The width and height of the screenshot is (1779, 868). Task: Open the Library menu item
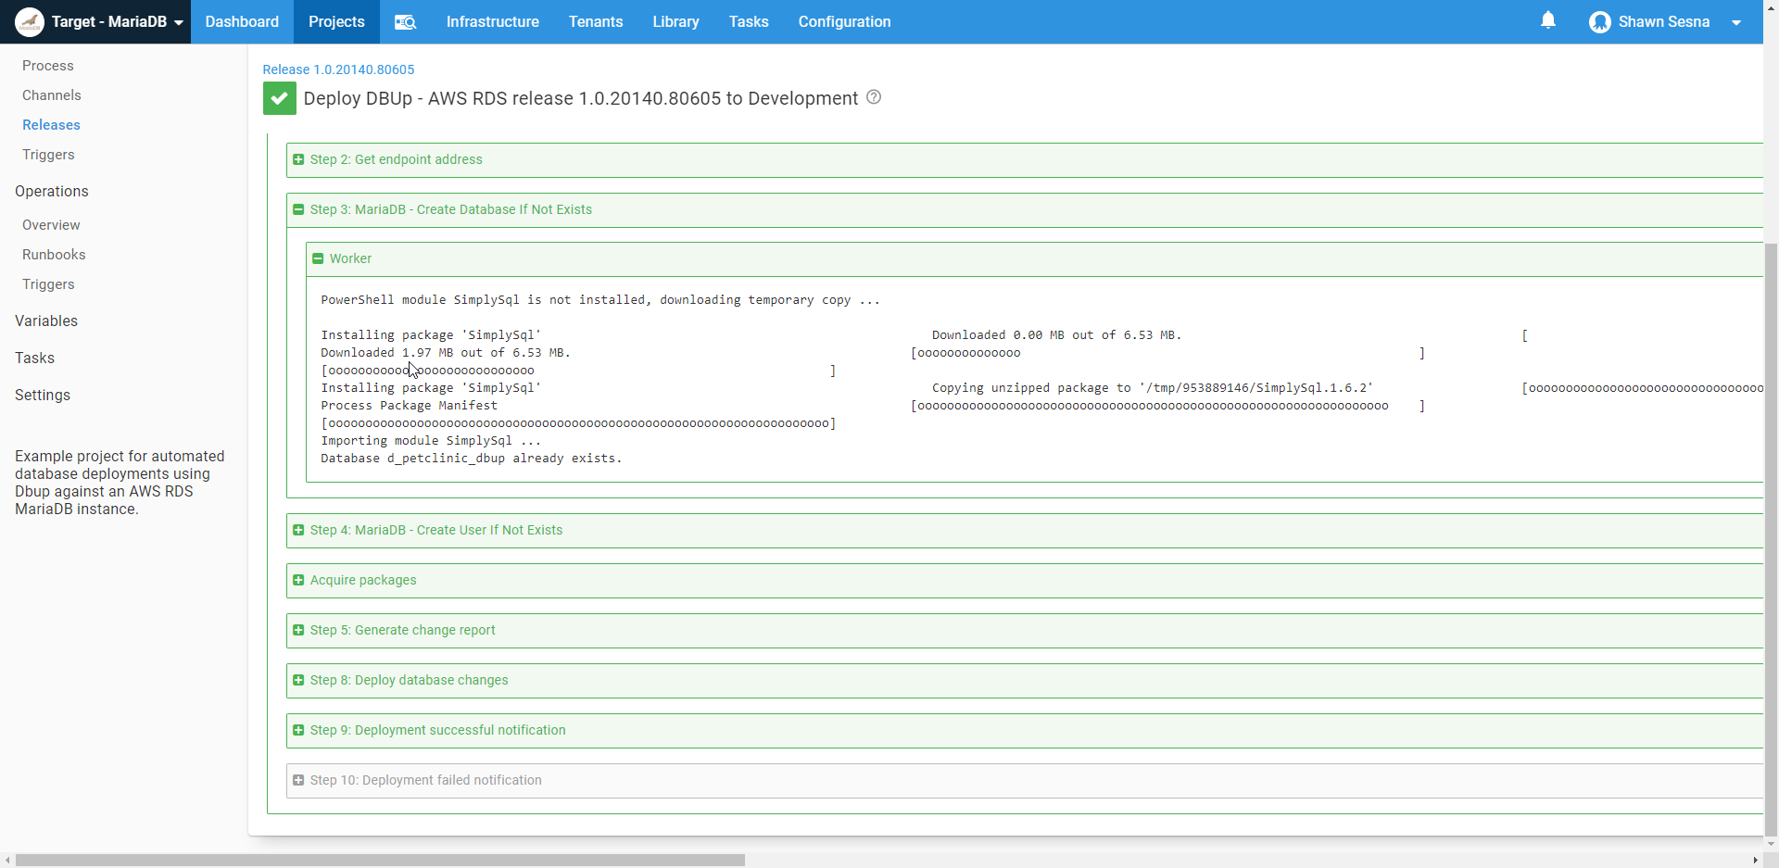tap(675, 22)
